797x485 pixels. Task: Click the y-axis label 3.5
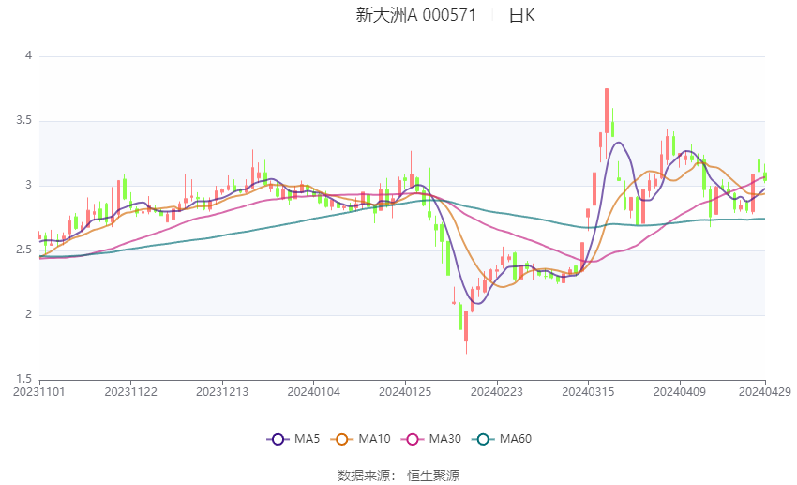point(23,120)
